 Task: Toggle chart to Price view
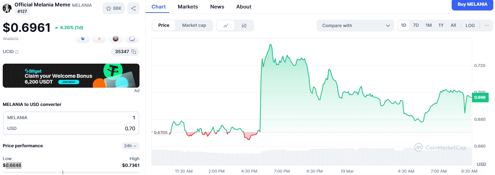pos(164,25)
